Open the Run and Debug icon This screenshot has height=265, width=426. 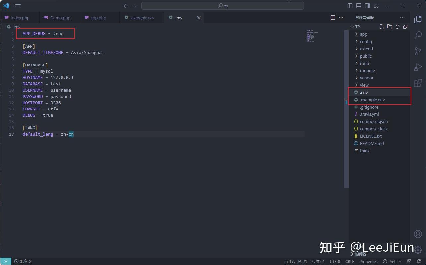point(417,67)
